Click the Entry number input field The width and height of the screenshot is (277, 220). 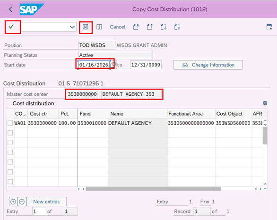(x=39, y=211)
